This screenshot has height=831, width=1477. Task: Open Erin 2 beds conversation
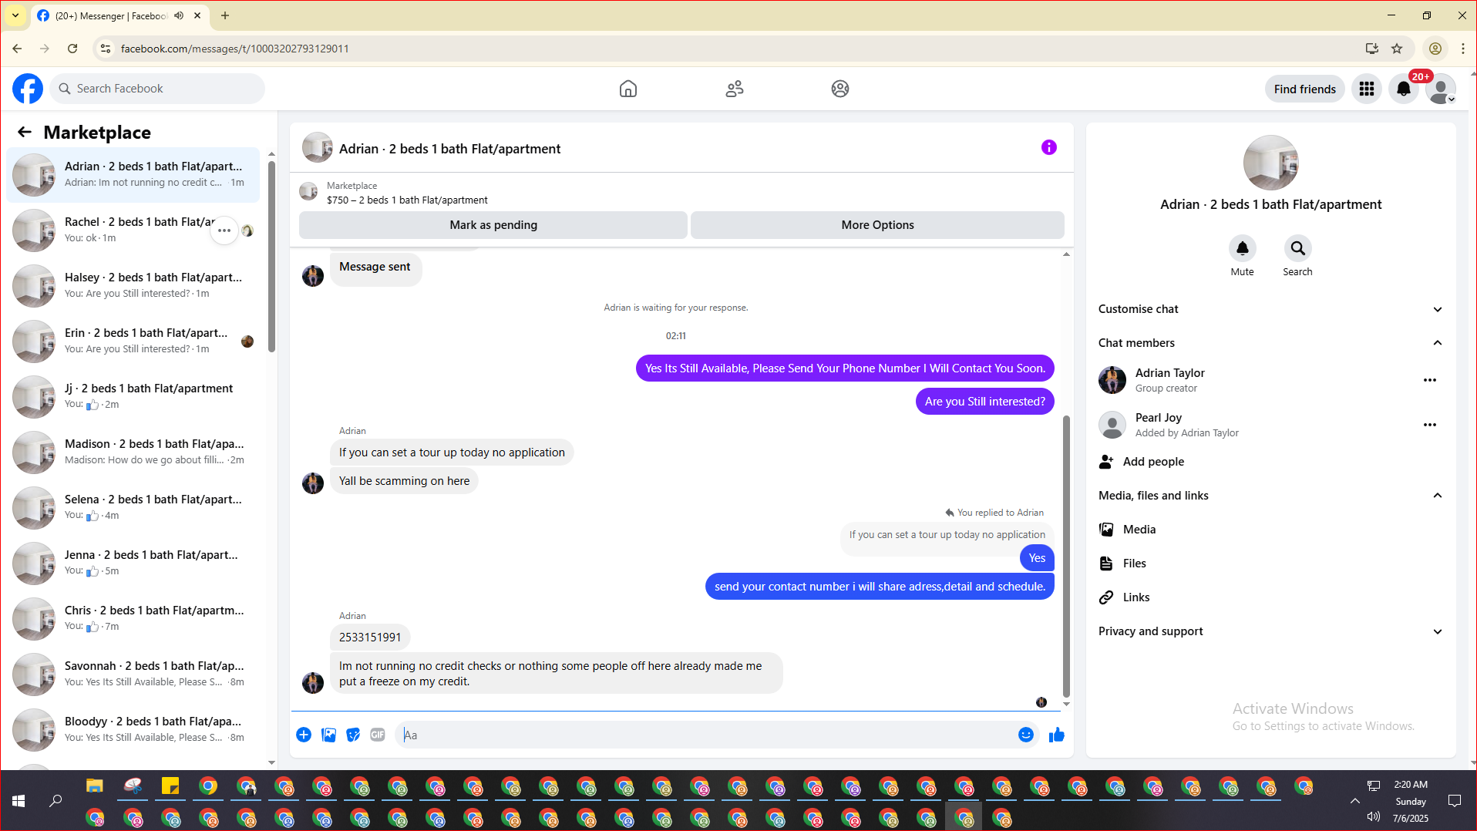point(133,341)
